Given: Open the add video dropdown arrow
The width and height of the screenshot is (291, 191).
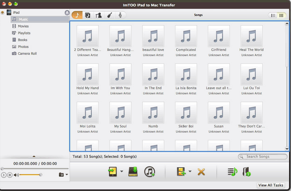Looking at the screenshot, I should (190, 171).
